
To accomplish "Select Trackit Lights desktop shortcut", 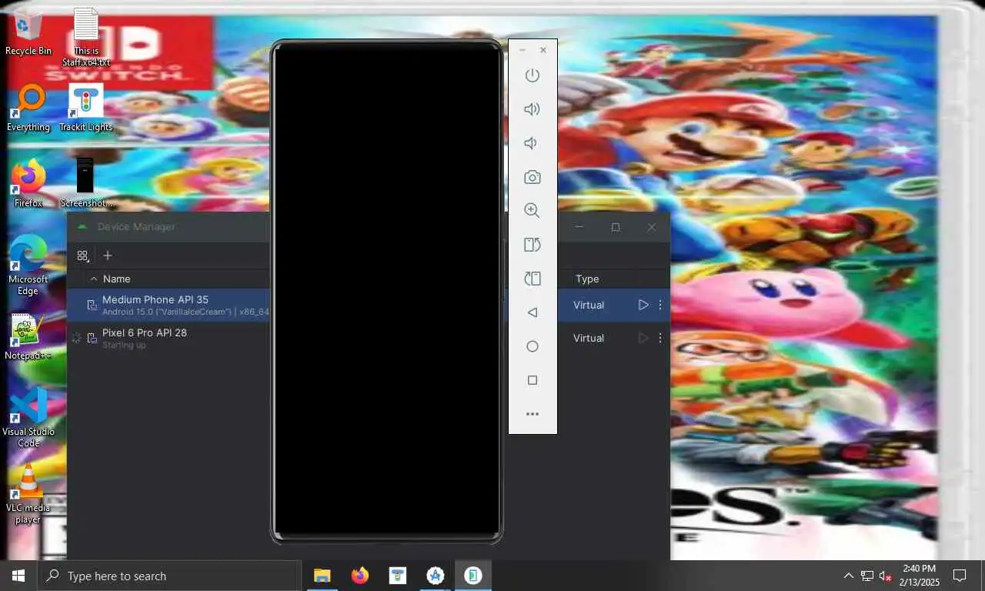I will pos(86,109).
